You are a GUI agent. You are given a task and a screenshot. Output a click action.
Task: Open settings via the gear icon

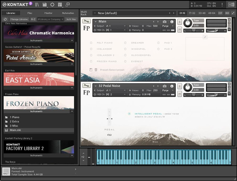tap(52, 5)
